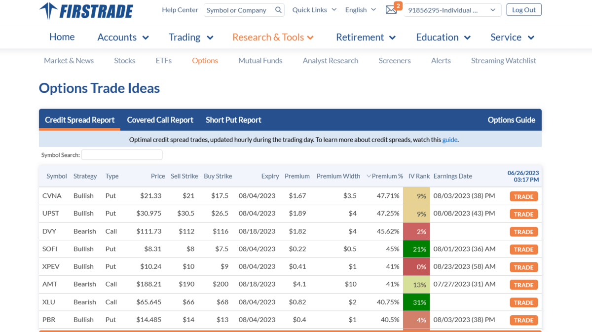Click the Symbol Search input field
This screenshot has width=592, height=332.
coord(122,155)
